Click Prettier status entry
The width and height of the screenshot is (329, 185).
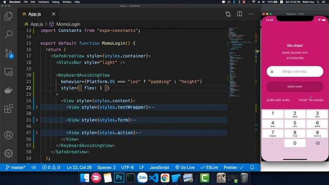[x=233, y=168]
